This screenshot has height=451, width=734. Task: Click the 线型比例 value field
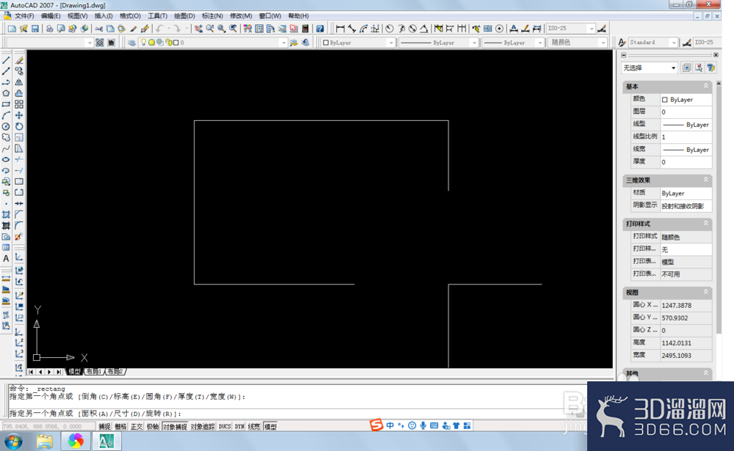686,137
